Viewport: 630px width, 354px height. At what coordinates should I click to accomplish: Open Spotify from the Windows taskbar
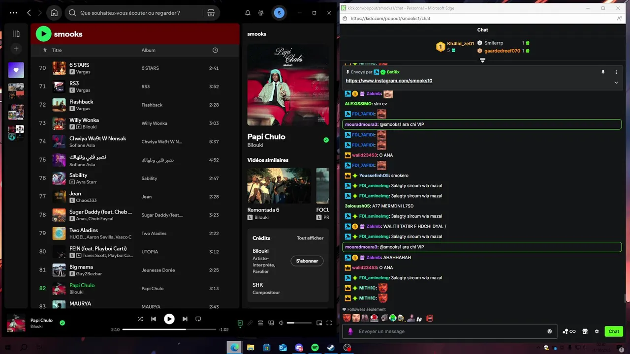click(x=315, y=348)
